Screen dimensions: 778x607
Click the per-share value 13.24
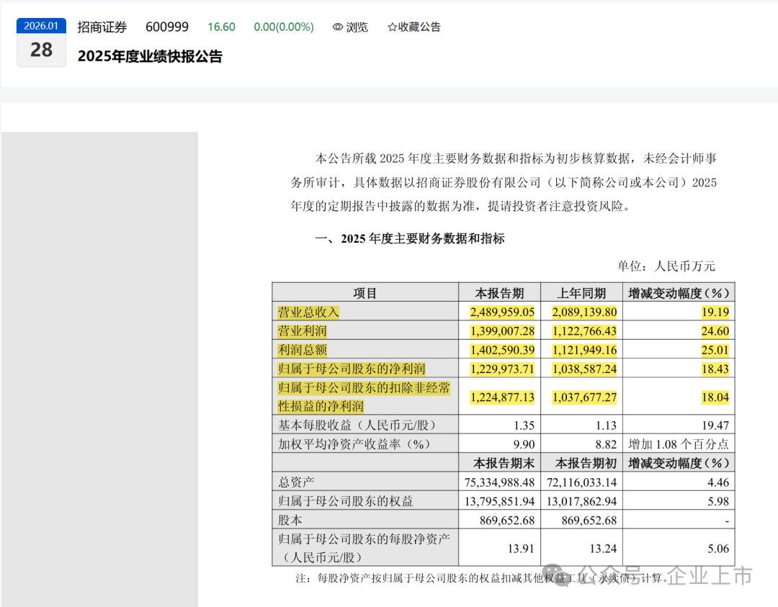(x=604, y=549)
